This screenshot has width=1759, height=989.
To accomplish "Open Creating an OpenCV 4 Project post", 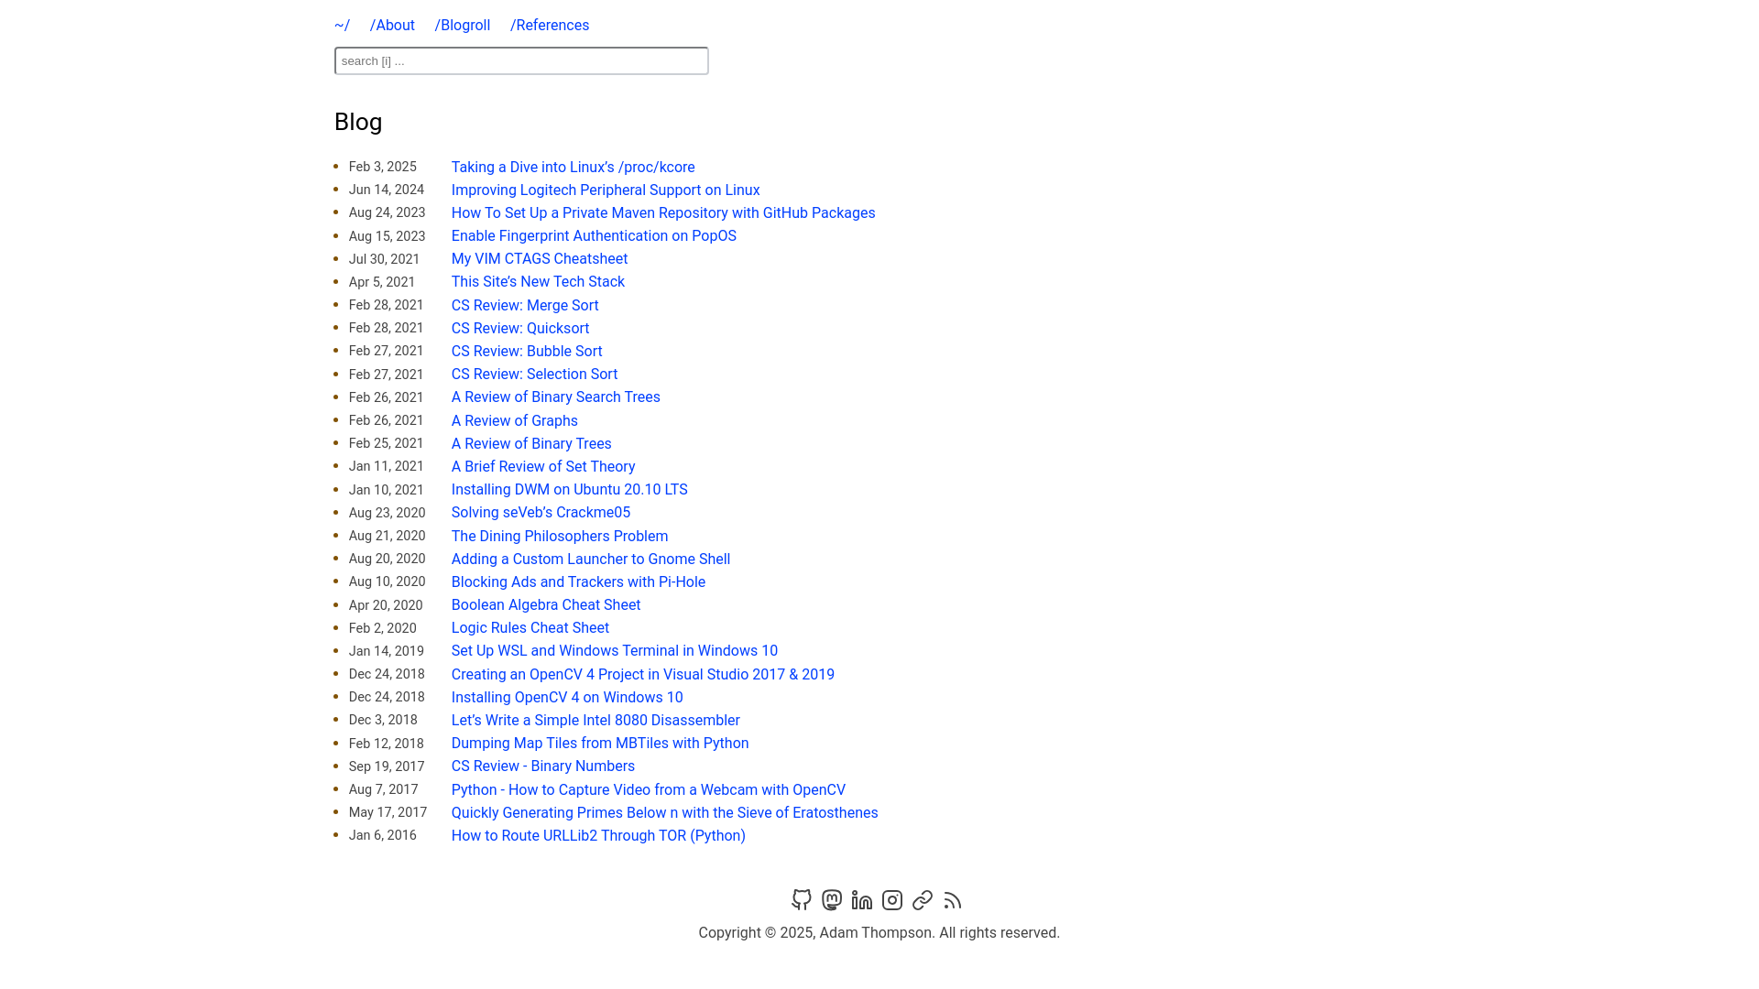I will (x=643, y=674).
